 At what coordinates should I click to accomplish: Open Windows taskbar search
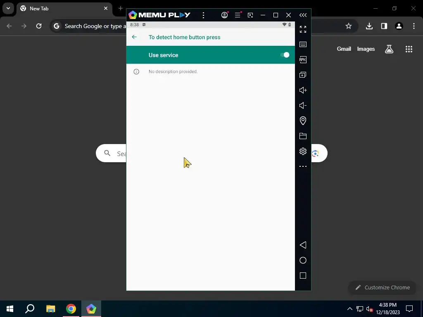coord(30,309)
